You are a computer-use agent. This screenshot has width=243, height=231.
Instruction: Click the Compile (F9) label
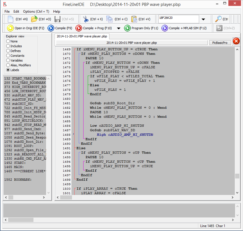[64, 28]
